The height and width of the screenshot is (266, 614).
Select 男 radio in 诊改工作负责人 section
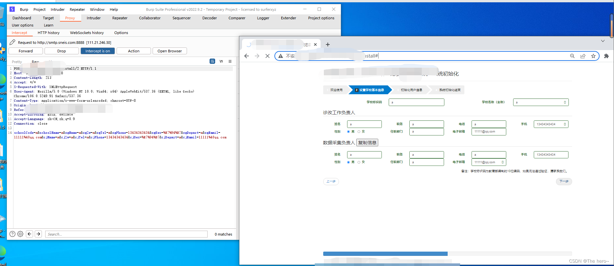[348, 132]
